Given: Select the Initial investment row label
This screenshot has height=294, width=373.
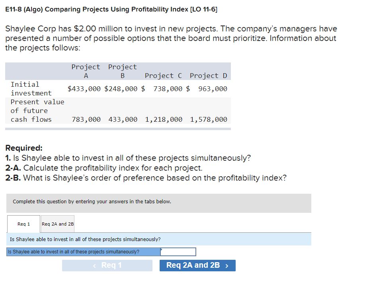Looking at the screenshot, I should [x=31, y=88].
